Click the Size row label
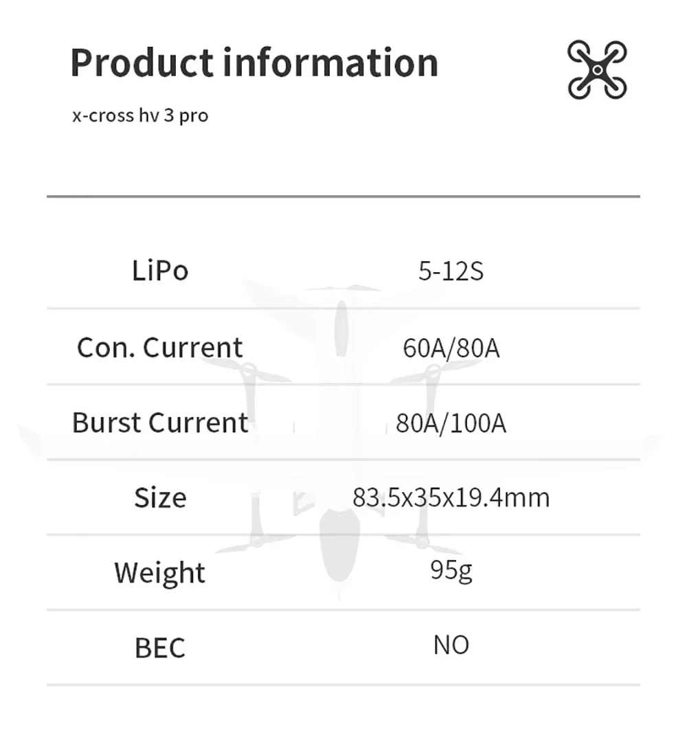 (160, 497)
